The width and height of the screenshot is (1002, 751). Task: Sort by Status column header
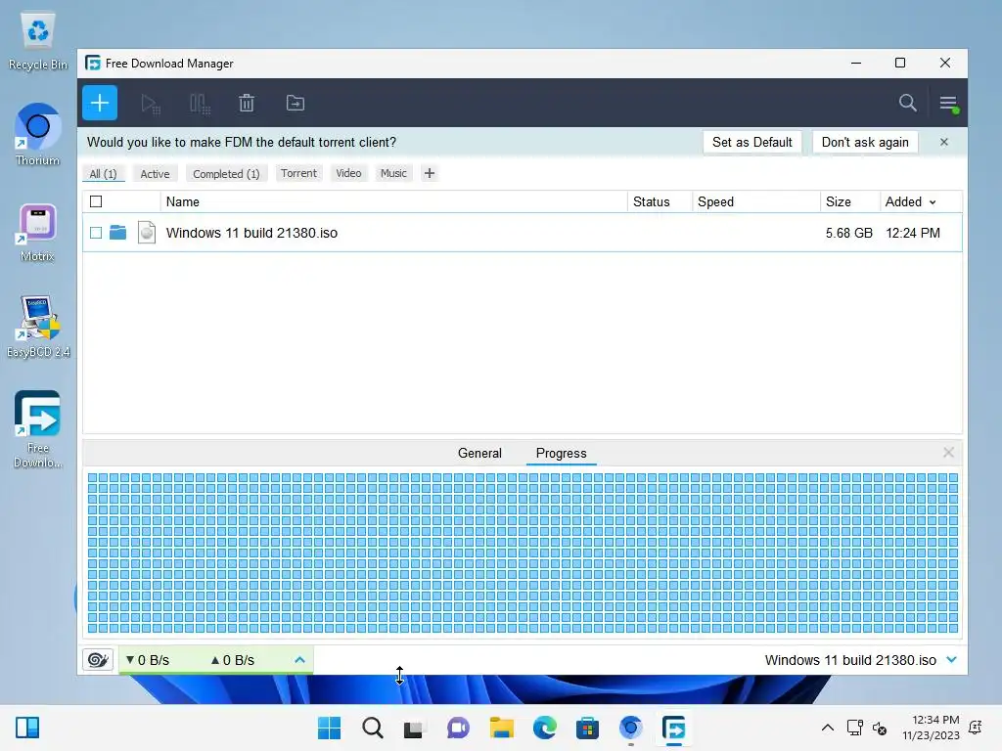click(x=651, y=201)
